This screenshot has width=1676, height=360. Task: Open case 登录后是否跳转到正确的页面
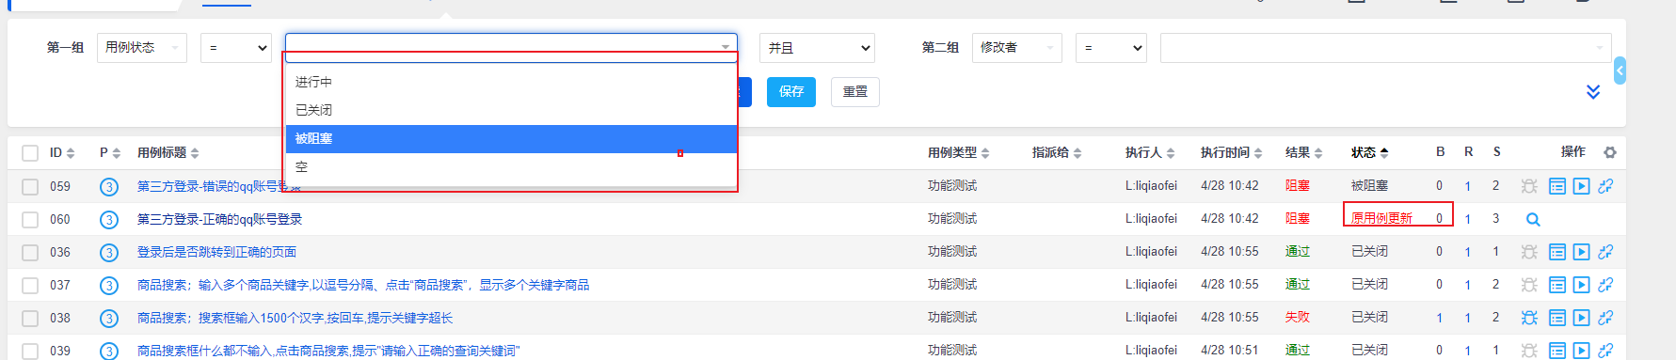tap(217, 252)
